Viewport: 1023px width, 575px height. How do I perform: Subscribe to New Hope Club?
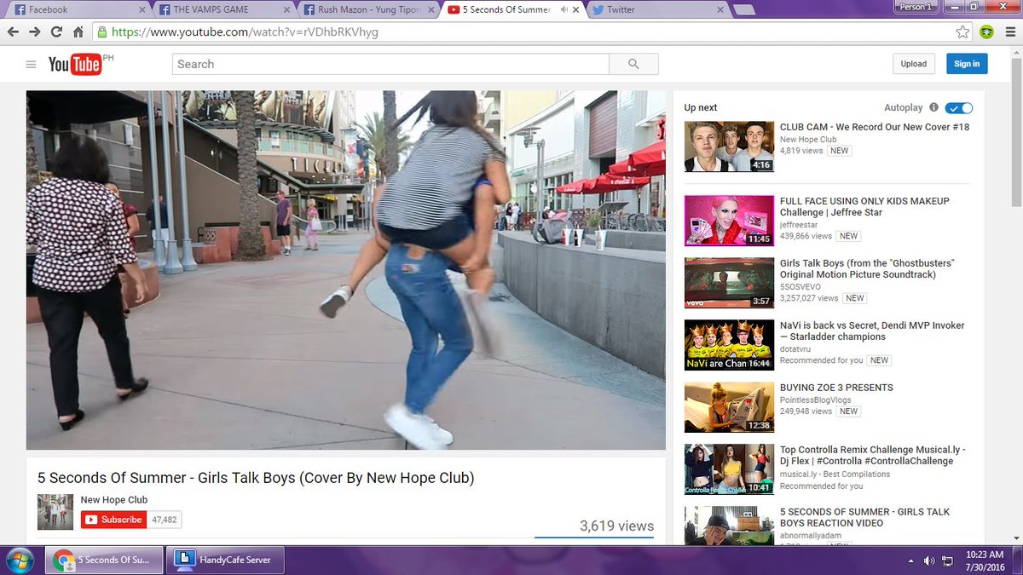point(113,520)
